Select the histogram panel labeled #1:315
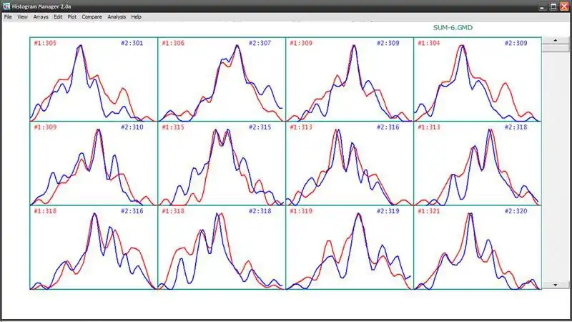572x322 pixels. coord(222,163)
